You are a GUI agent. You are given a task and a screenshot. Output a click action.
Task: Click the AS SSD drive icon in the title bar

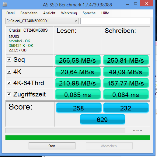(5, 5)
